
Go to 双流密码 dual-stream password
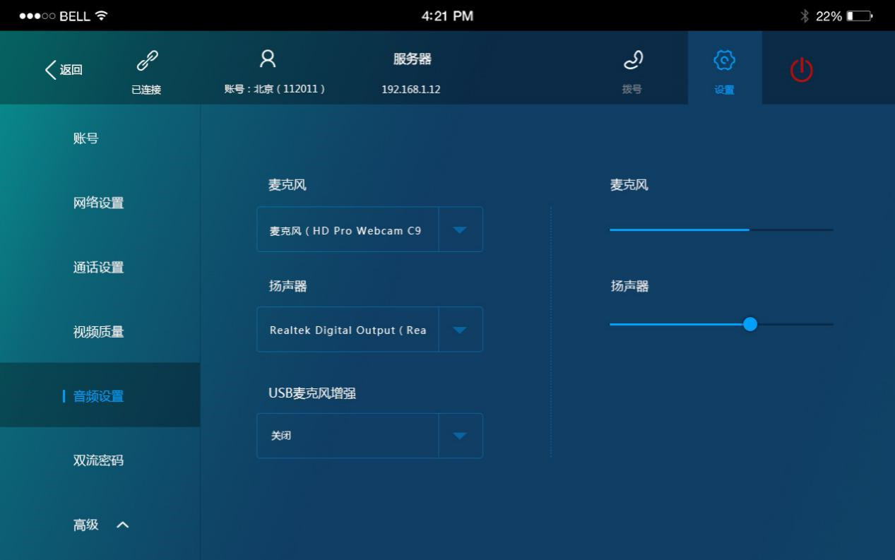point(98,460)
